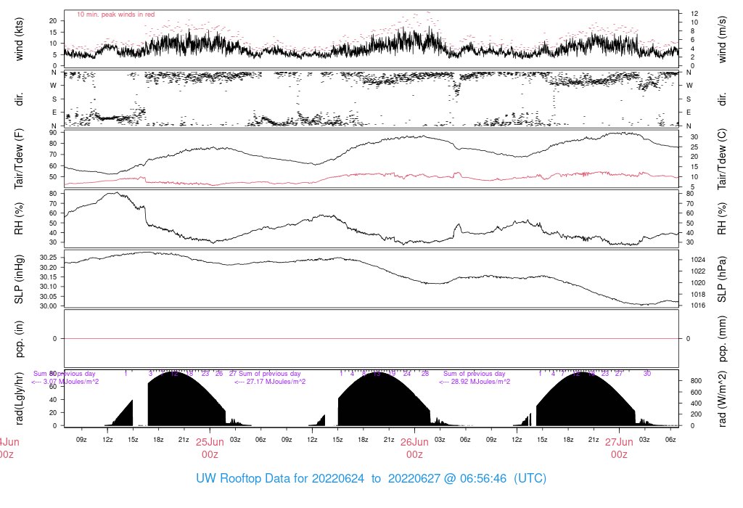Click the '25Jun 00z' date label
The height and width of the screenshot is (508, 743).
[x=210, y=448]
